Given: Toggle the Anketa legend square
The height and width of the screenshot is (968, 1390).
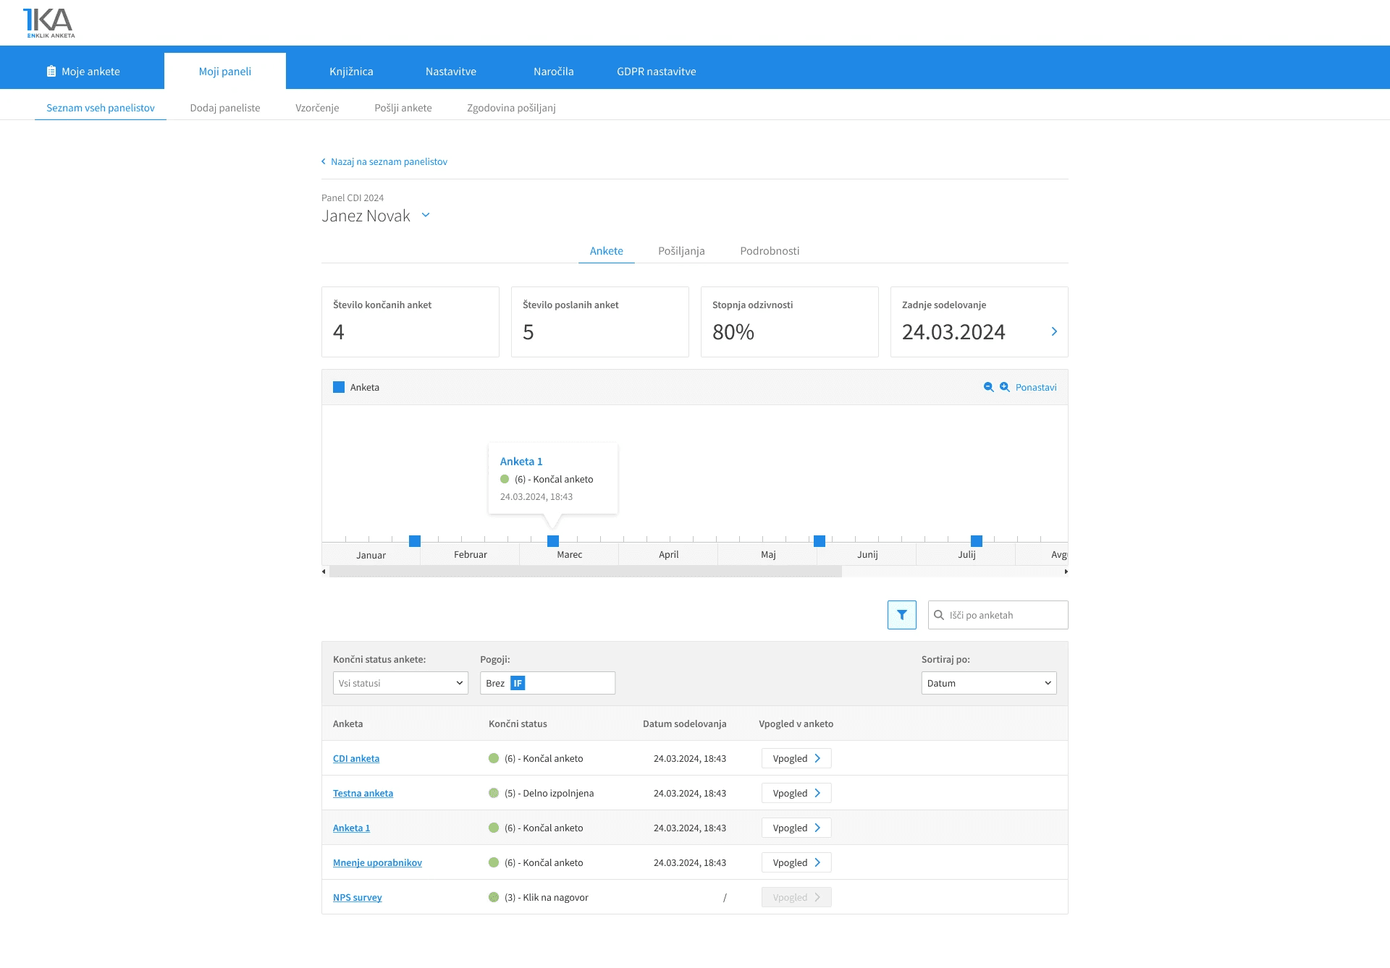Looking at the screenshot, I should tap(339, 387).
